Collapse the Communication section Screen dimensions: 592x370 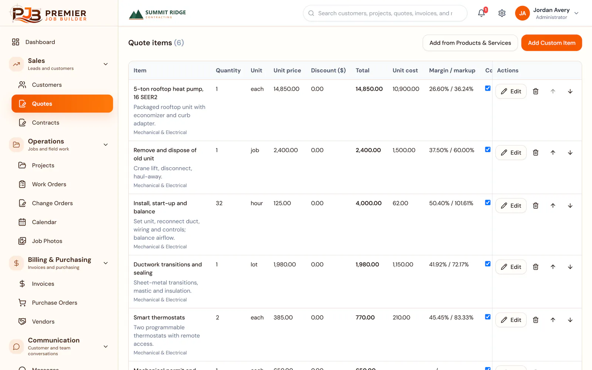tap(105, 347)
